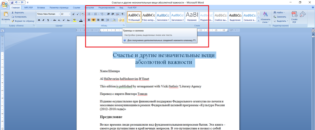Switch to Разметка страницы tab
The image size is (315, 130).
pos(59,8)
